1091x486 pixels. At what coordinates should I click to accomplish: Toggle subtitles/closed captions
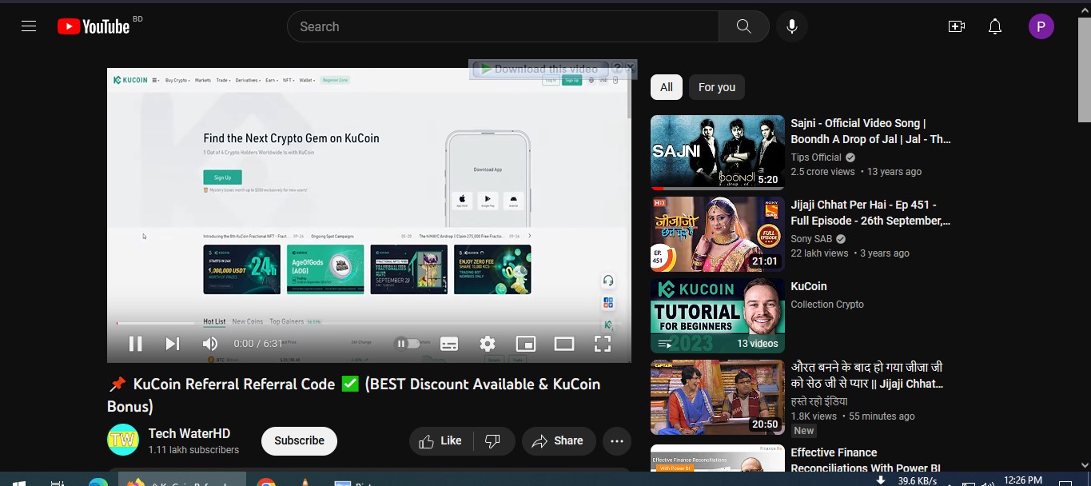pyautogui.click(x=449, y=344)
